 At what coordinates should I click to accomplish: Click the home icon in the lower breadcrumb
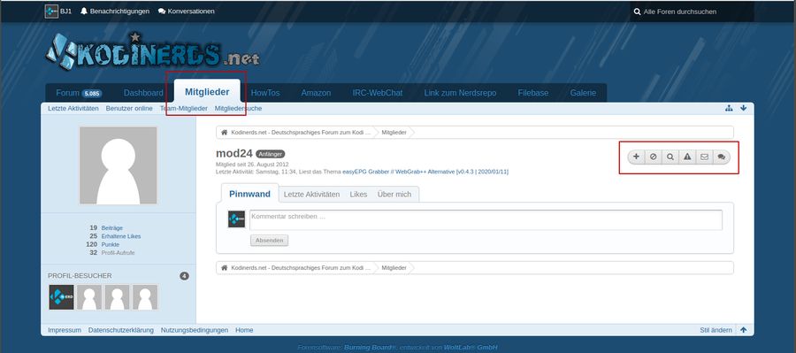[x=224, y=268]
